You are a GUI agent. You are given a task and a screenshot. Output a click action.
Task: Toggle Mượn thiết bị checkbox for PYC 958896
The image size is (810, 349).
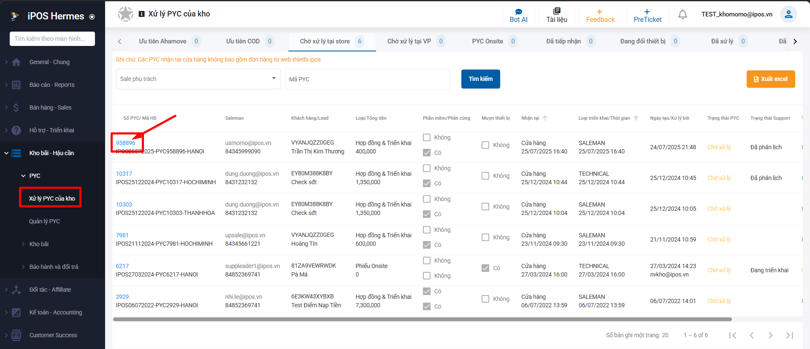485,145
